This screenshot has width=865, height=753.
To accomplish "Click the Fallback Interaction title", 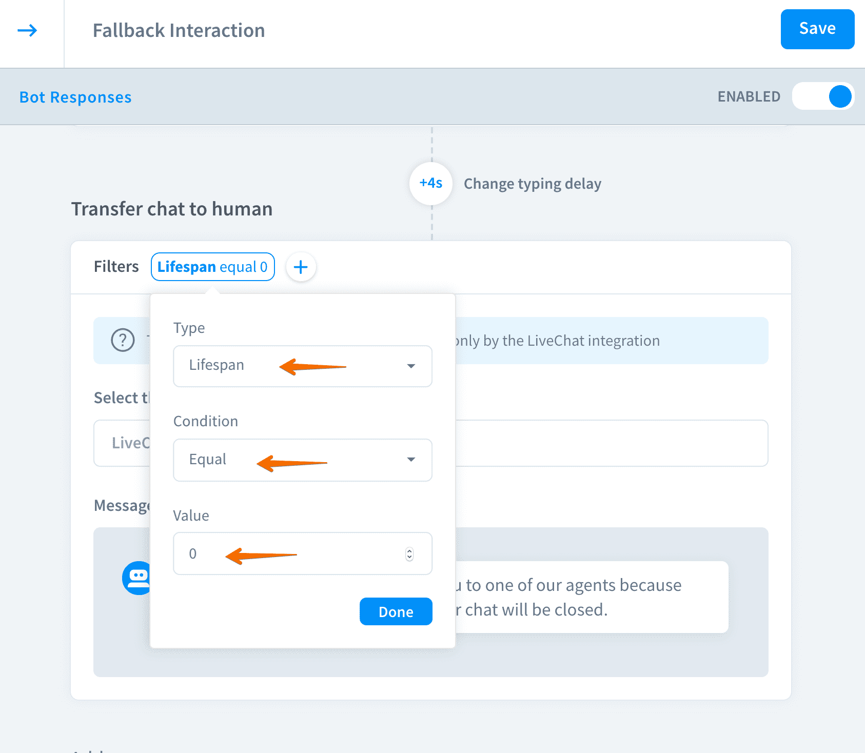I will 179,31.
